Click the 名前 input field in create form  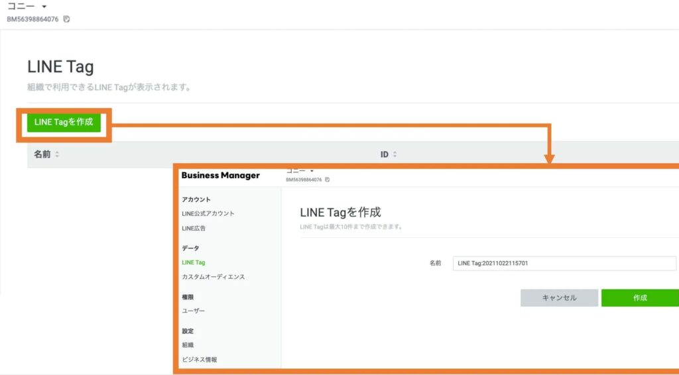564,264
